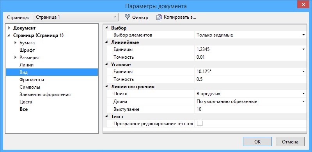Click the Выступание property label
Viewport: 312px width, 152px height.
pos(126,109)
